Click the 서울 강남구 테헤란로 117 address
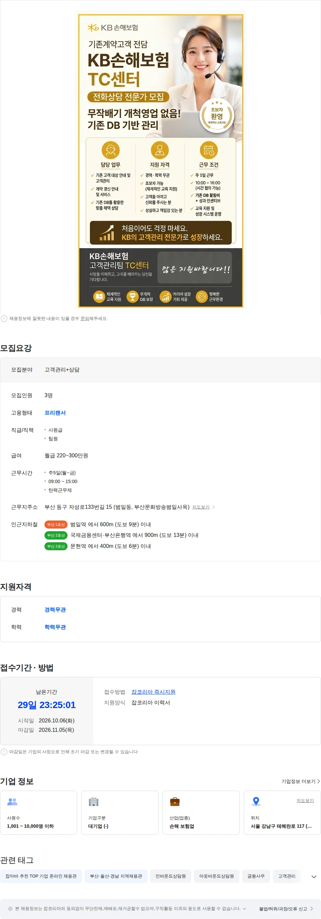This screenshot has width=321, height=919. coord(281,826)
